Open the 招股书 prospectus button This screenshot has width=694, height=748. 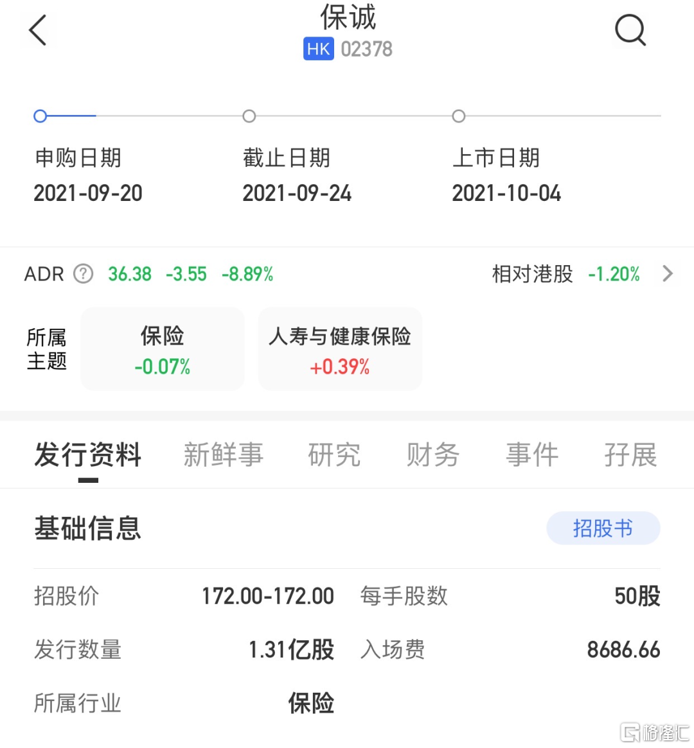[603, 528]
